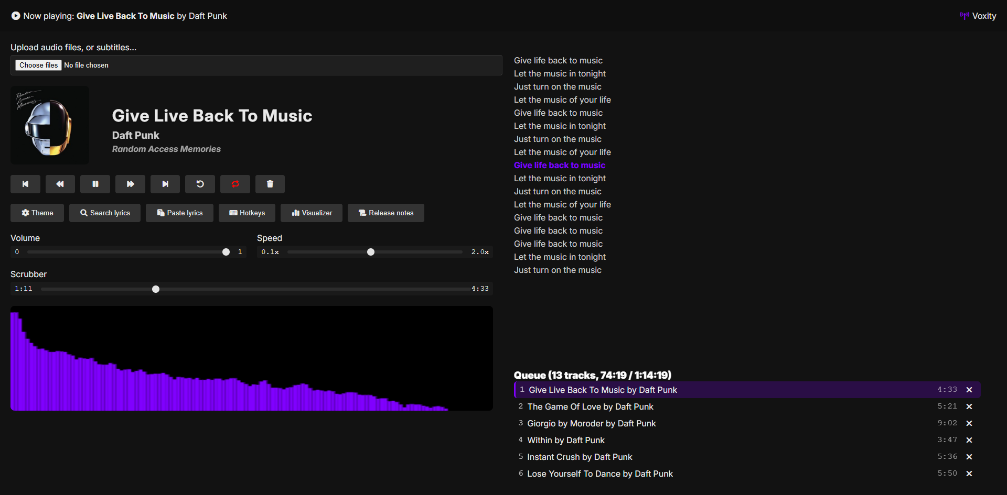Toggle the Visualizer
Screen dimensions: 1007x495
(x=312, y=213)
